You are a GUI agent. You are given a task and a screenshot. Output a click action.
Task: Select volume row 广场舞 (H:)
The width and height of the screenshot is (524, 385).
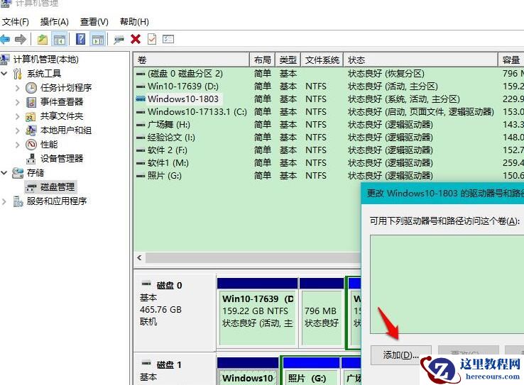pos(329,125)
